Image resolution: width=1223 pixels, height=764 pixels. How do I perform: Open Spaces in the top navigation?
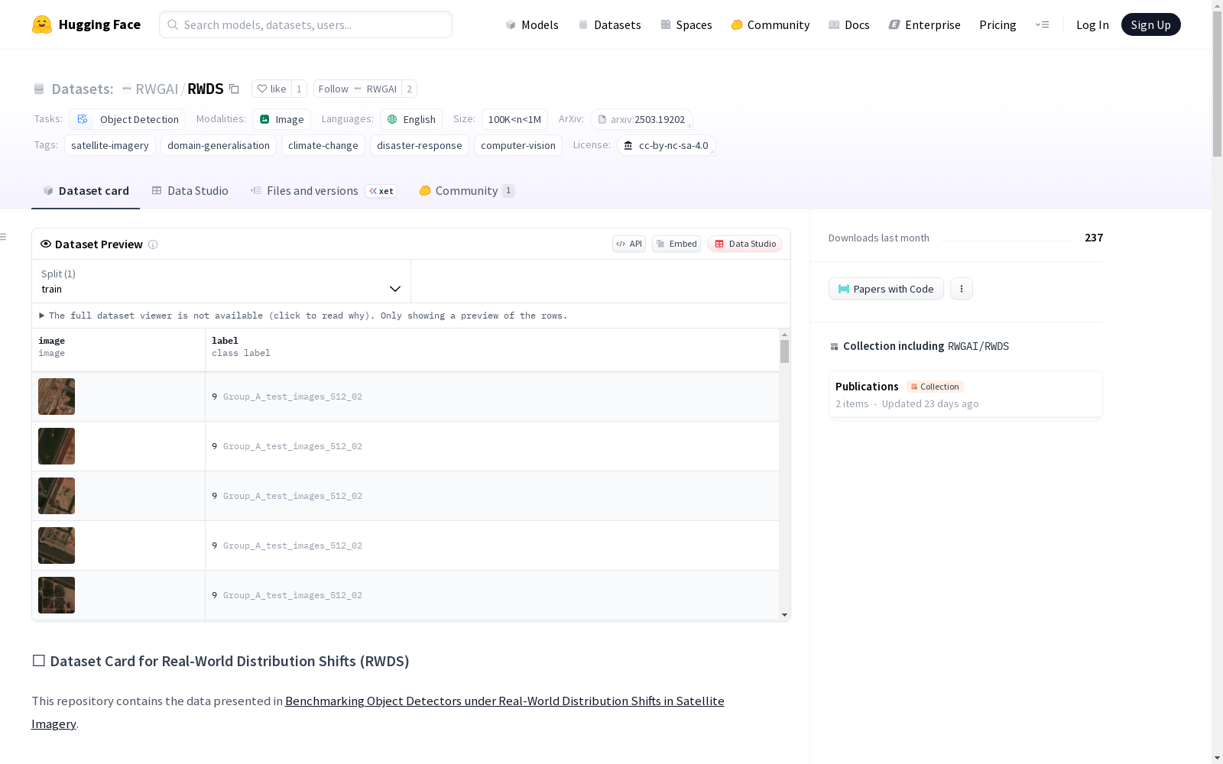686,24
